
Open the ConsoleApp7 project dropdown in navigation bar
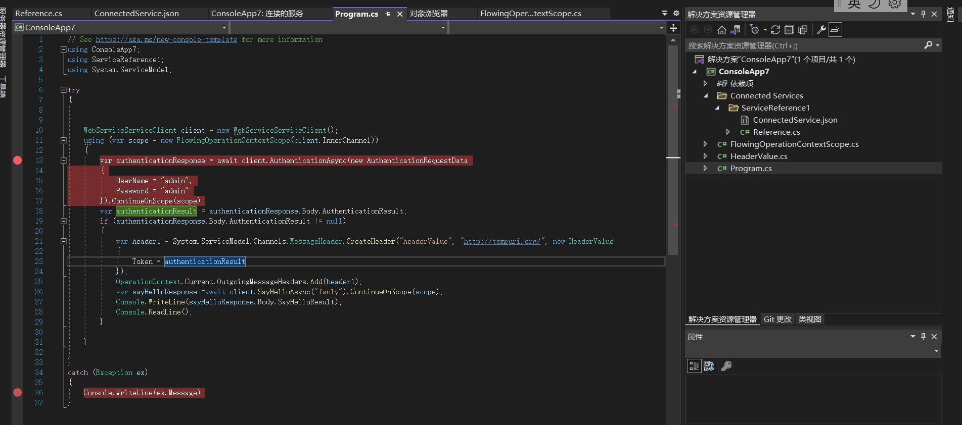coord(224,28)
